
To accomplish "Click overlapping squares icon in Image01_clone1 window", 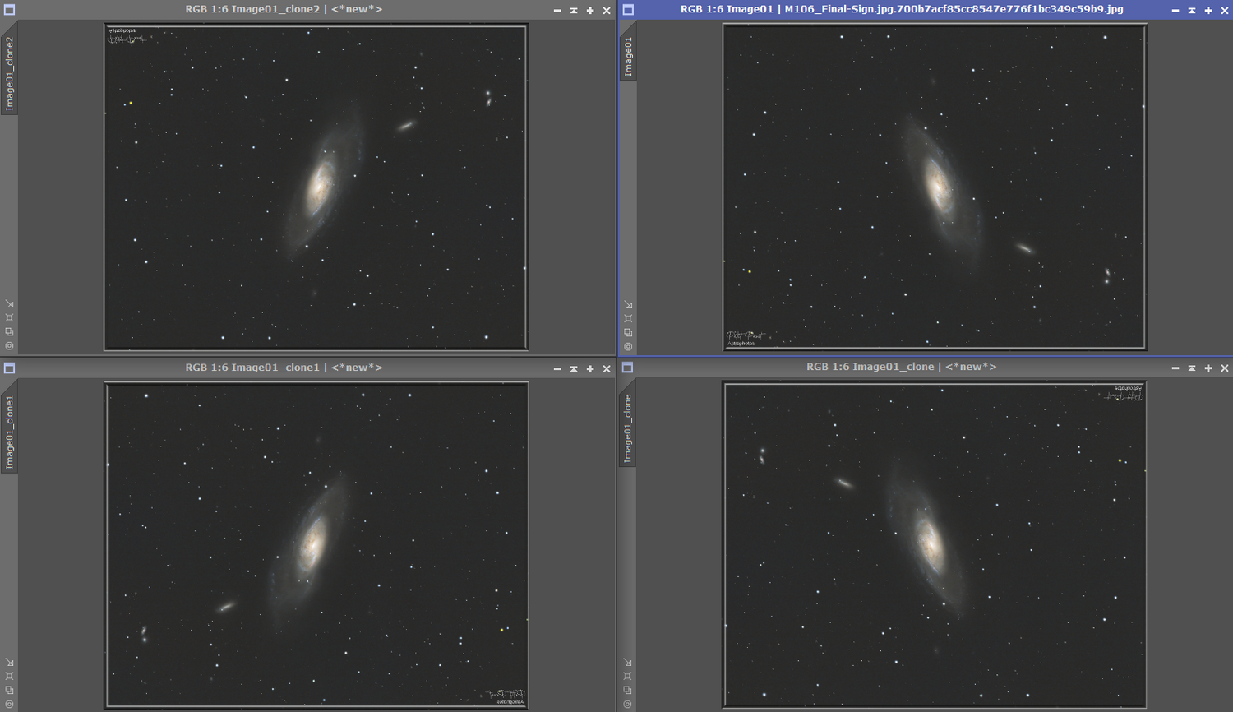I will tap(9, 691).
